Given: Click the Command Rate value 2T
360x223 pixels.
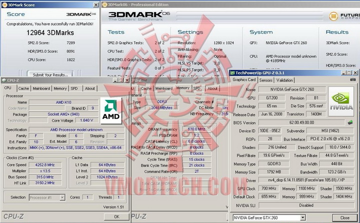Looking at the screenshot, I should 196,171.
